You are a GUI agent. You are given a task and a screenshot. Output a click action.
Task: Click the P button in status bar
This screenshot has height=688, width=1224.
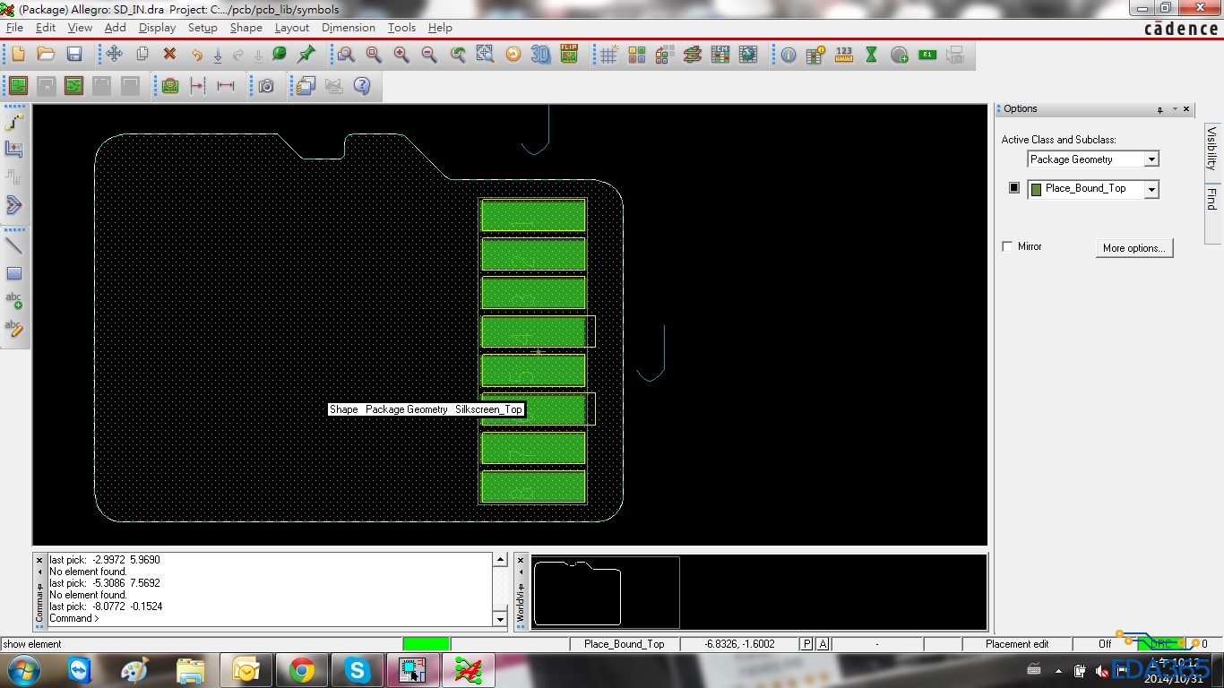pos(806,644)
